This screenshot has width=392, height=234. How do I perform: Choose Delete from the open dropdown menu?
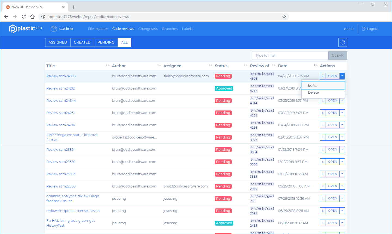[323, 93]
